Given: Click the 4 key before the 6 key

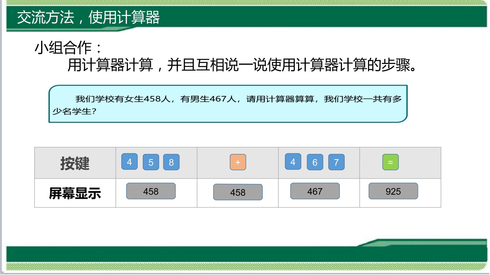Looking at the screenshot, I should pos(293,161).
